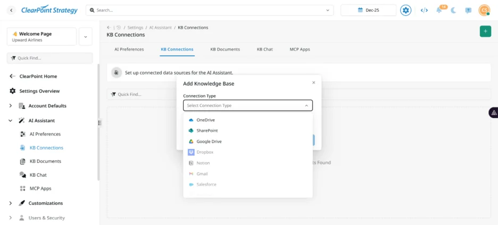Viewport: 498px width, 225px height.
Task: Click the settings gear icon in top bar
Action: (405, 10)
